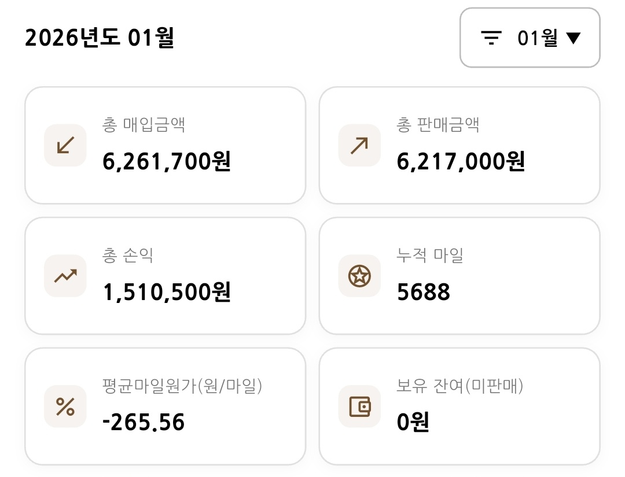This screenshot has width=625, height=477.
Task: Click the total profit trend chart icon
Action: [65, 276]
